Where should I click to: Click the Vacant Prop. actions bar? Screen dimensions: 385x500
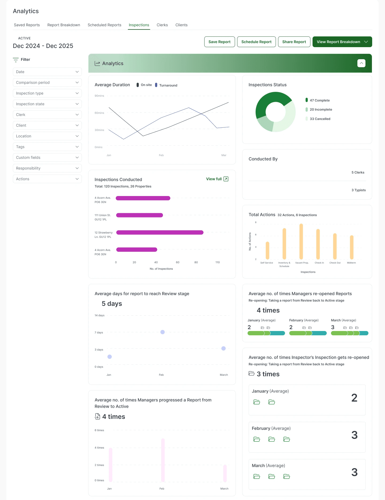(301, 242)
